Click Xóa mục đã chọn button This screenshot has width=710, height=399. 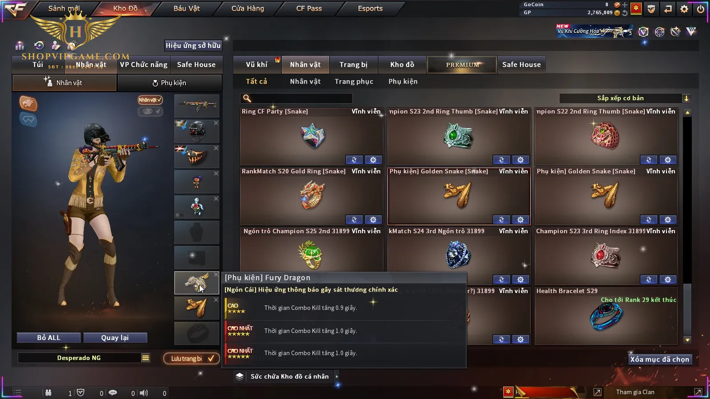click(660, 360)
